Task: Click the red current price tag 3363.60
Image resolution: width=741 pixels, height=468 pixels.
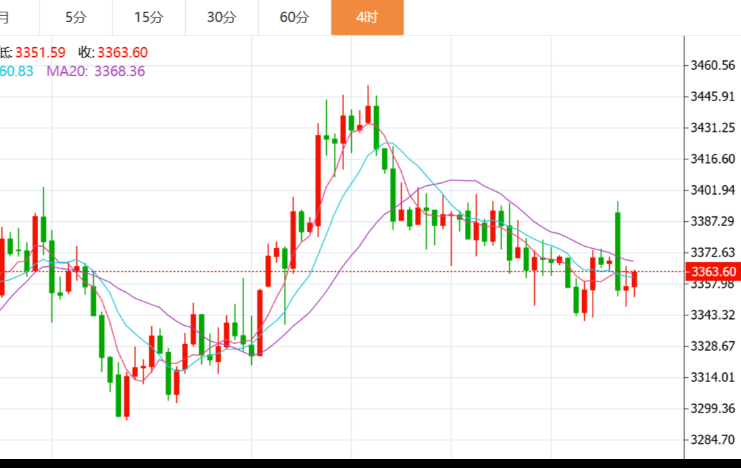Action: pos(713,272)
